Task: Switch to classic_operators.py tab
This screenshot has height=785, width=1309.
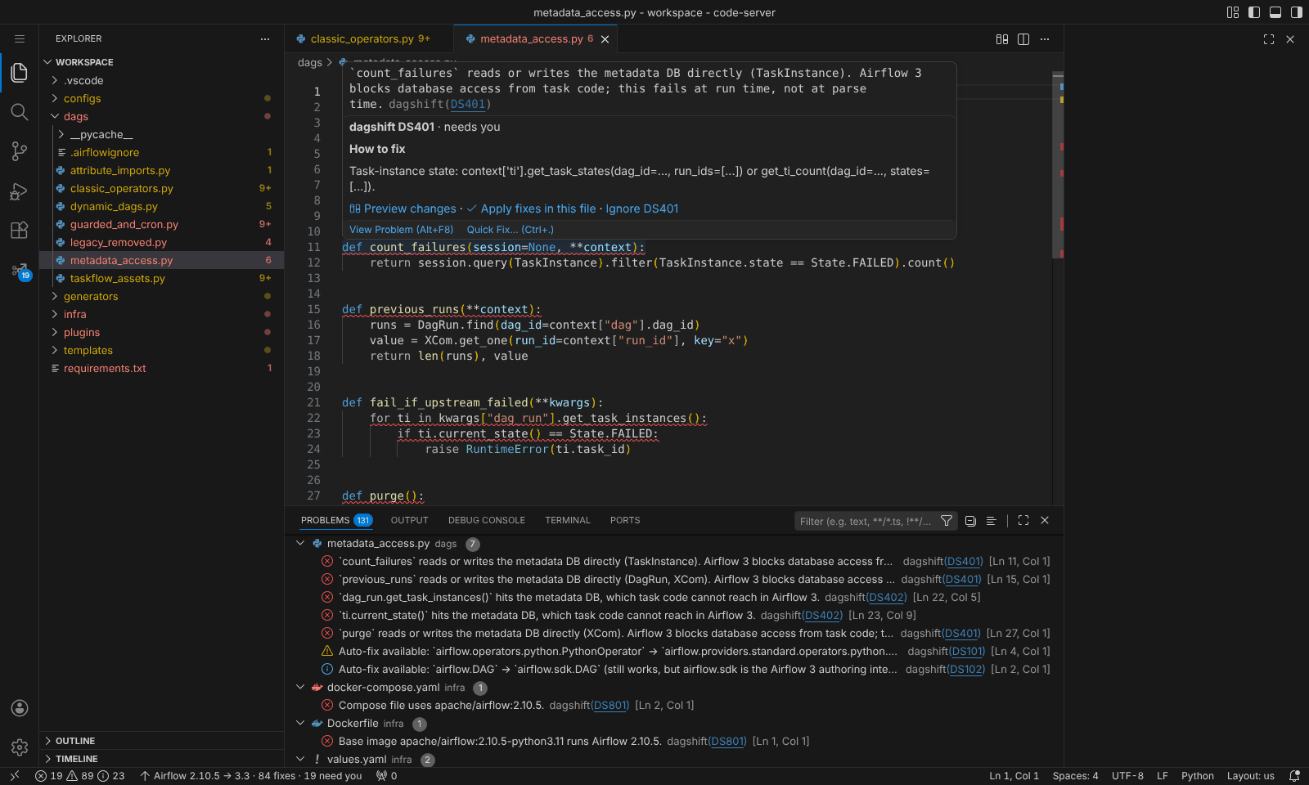Action: [x=369, y=39]
